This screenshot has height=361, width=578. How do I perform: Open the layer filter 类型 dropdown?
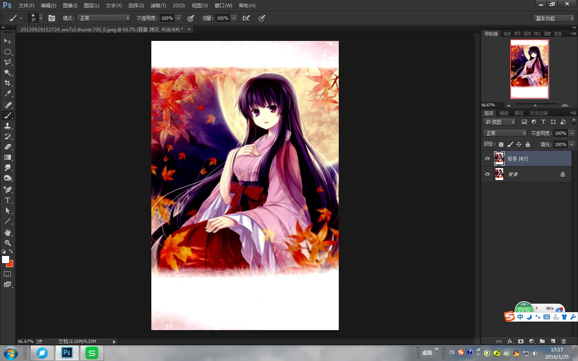coord(500,122)
